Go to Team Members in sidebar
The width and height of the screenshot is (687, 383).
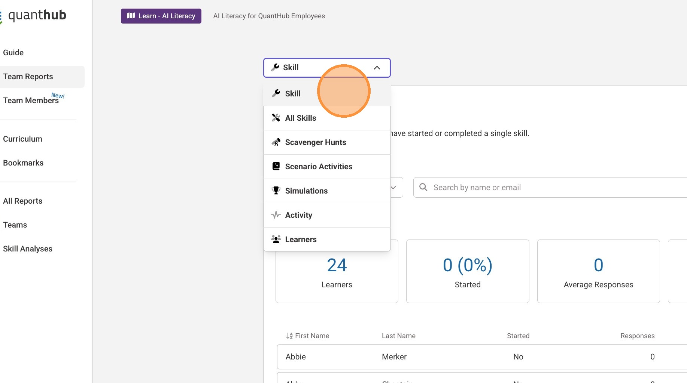coord(31,101)
